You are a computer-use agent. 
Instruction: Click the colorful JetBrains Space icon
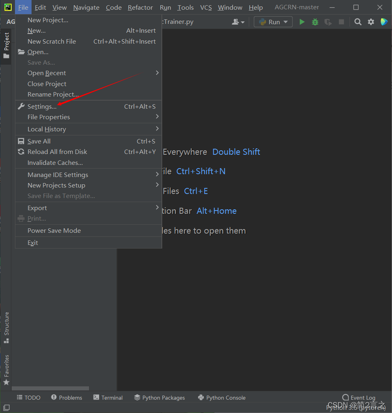(384, 22)
